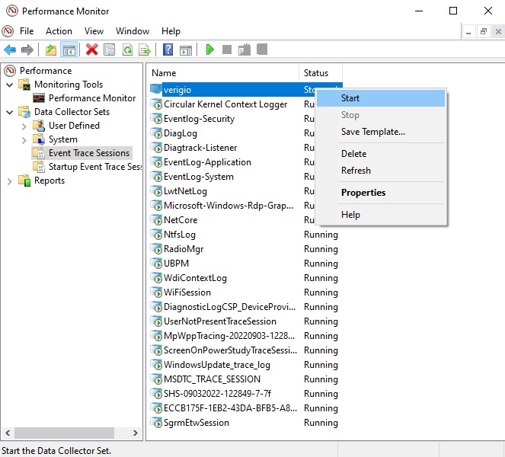Image resolution: width=505 pixels, height=457 pixels.
Task: Open the blue question mark help icon
Action: pyautogui.click(x=168, y=50)
